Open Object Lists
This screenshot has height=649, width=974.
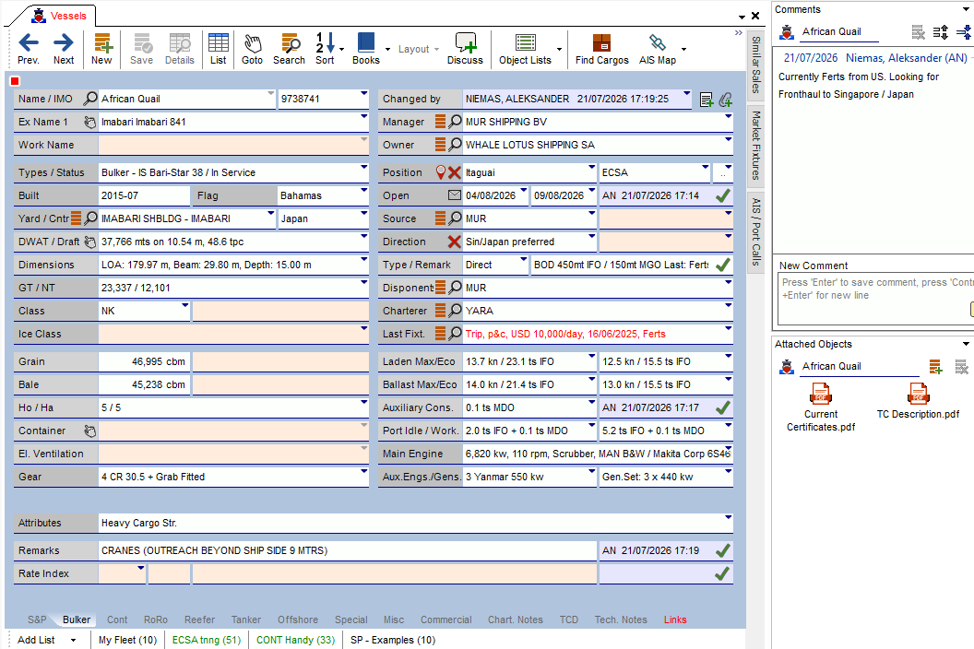click(x=526, y=49)
